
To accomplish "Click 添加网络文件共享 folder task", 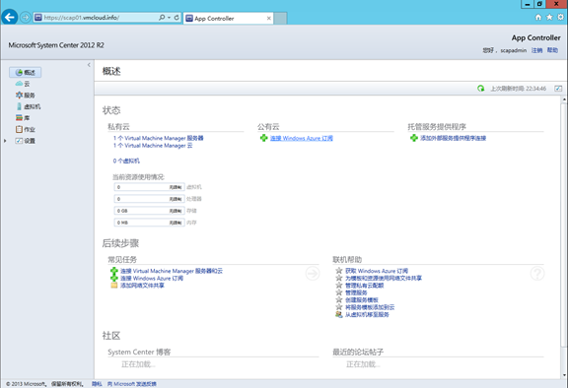I will pyautogui.click(x=142, y=286).
